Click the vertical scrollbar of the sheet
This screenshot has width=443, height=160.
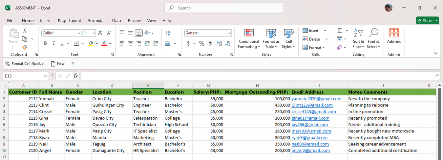point(440,123)
